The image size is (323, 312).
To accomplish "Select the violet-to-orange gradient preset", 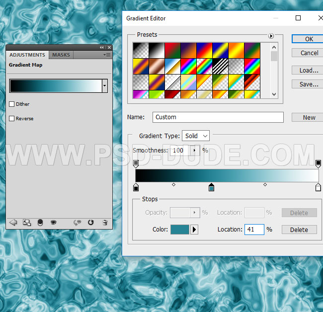I will (188, 50).
